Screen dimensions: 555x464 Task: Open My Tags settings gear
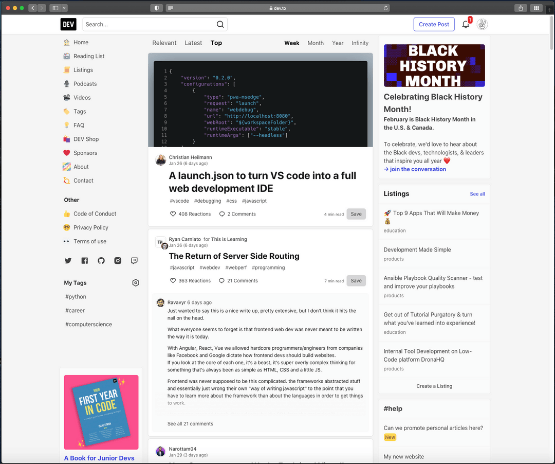(135, 282)
